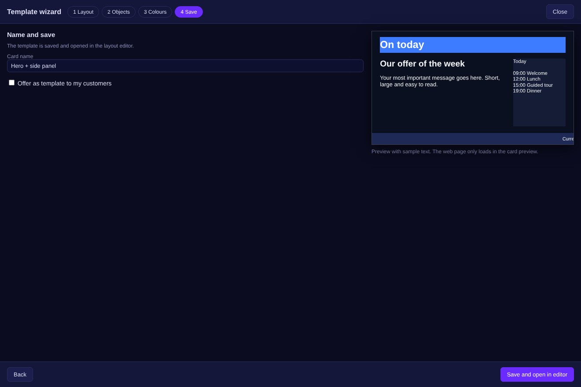
Task: Click the Name and save heading
Action: (31, 35)
